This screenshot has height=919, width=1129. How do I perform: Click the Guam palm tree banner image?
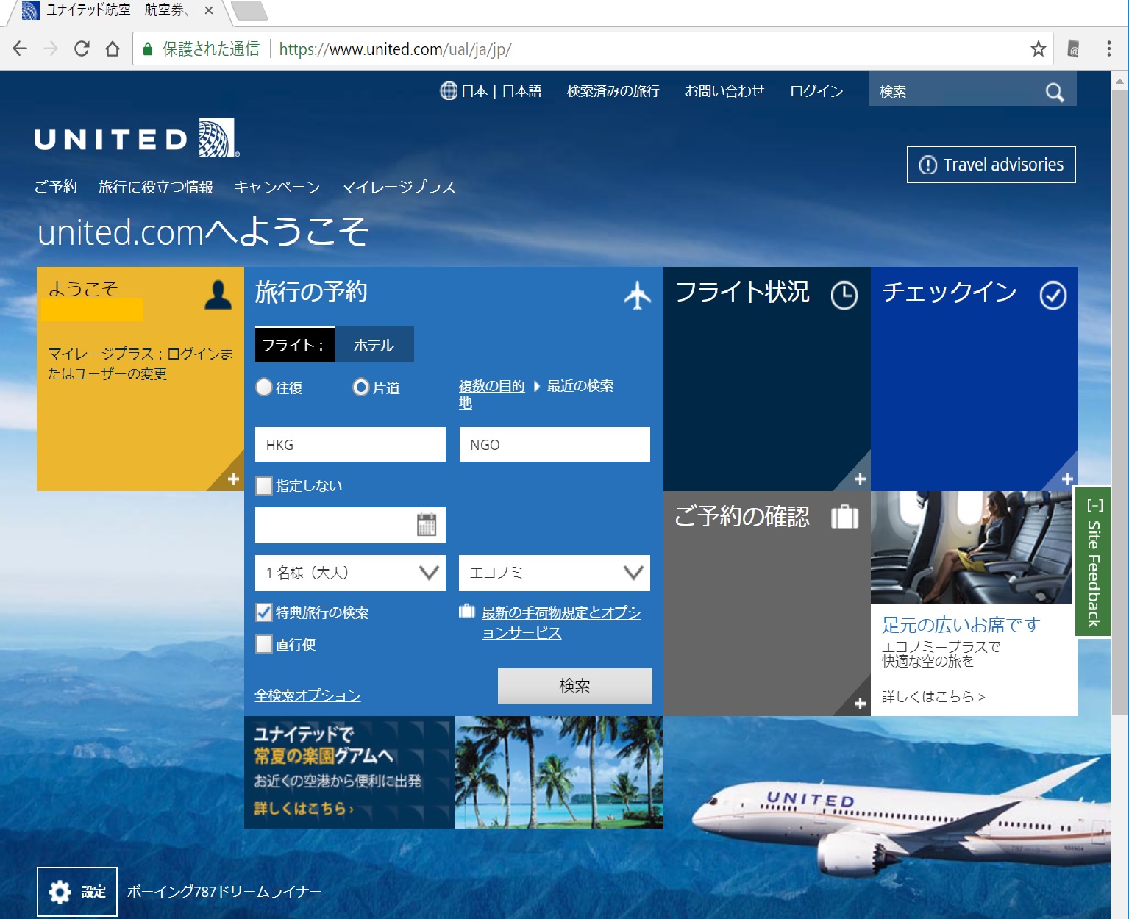click(x=559, y=772)
